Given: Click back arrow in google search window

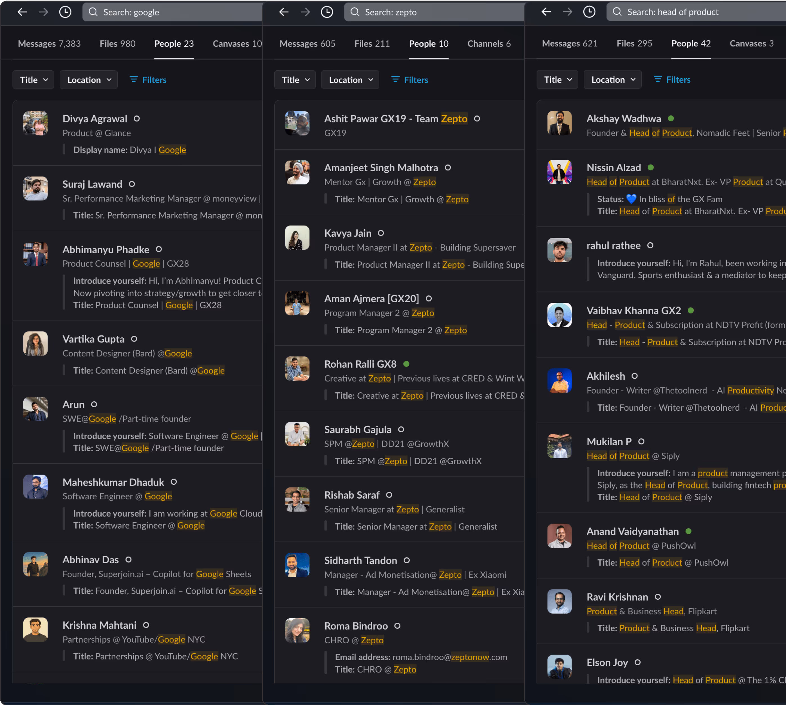Looking at the screenshot, I should pos(22,12).
